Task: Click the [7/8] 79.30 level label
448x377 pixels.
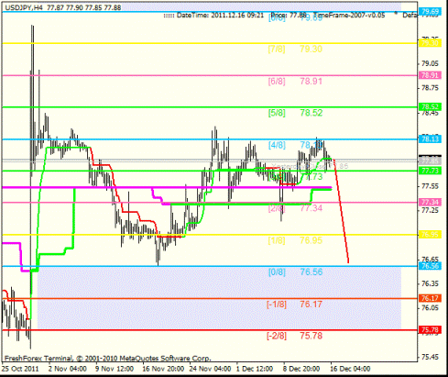Action: 295,49
